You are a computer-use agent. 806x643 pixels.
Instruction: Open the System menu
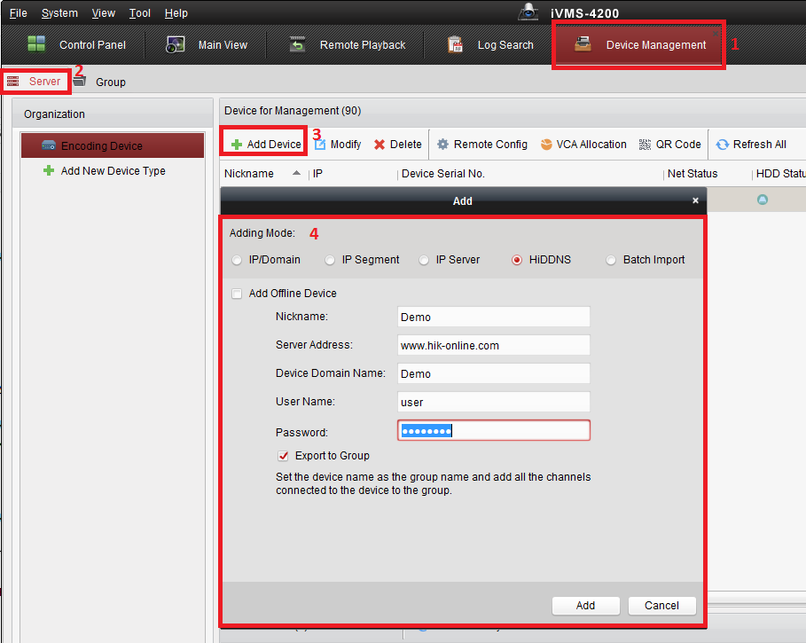pos(59,13)
